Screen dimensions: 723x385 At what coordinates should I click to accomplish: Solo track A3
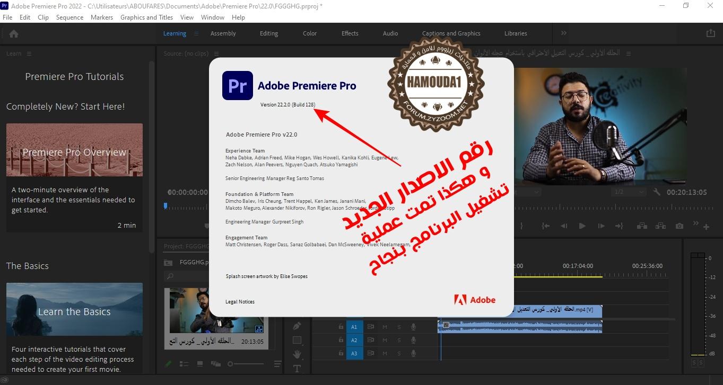coord(399,353)
